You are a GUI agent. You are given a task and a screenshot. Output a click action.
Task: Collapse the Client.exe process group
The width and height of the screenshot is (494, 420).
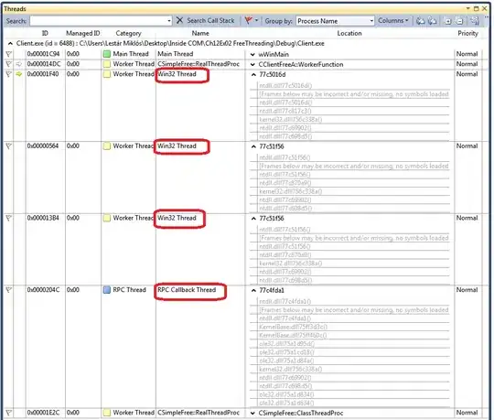coord(10,44)
